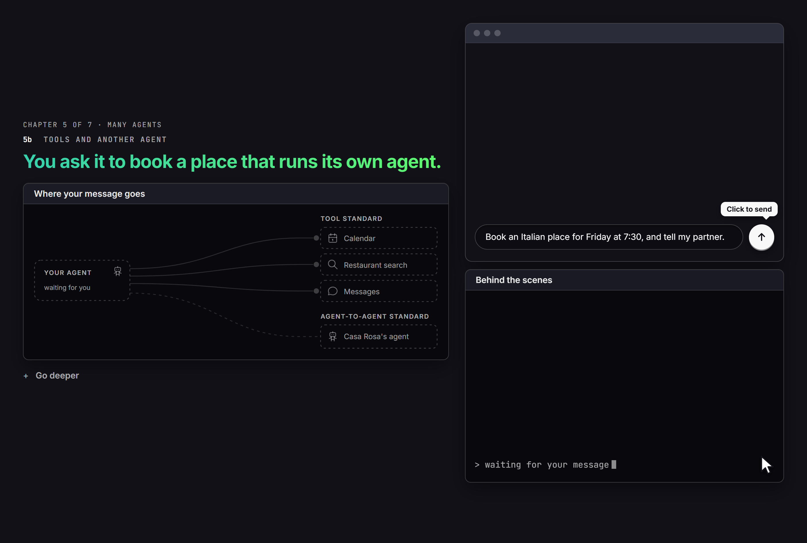Click the first window dot in chat titlebar
This screenshot has width=807, height=543.
coord(476,33)
